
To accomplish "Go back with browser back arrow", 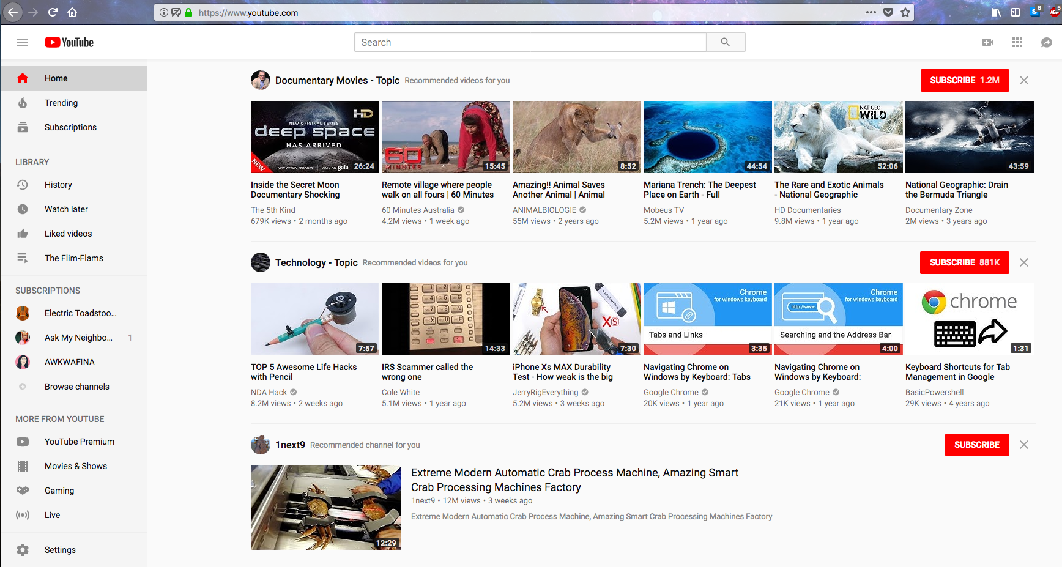I will click(13, 12).
